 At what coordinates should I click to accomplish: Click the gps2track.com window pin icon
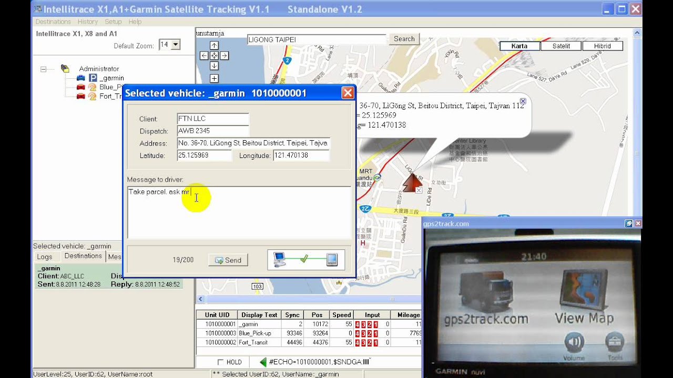coord(629,224)
